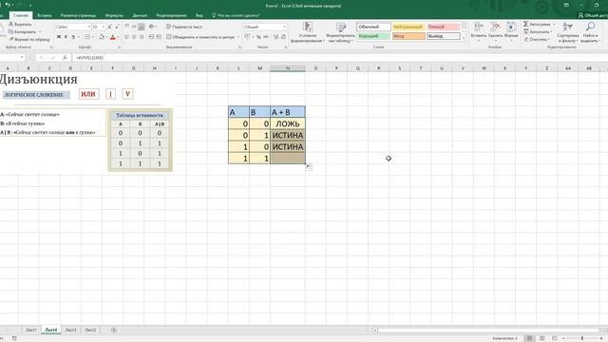Toggle right horizontal alignment
Viewport: 608px width, 342px height.
click(x=142, y=37)
